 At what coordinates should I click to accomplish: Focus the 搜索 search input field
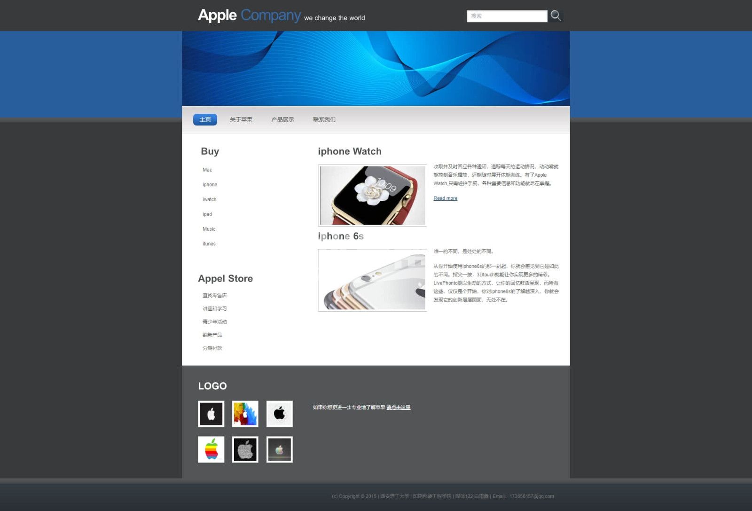coord(507,16)
